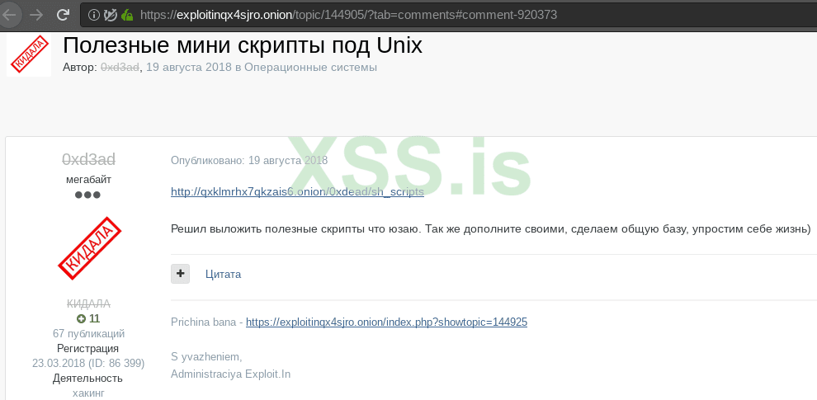Open author 0xd3ad link in topic header
The height and width of the screenshot is (400, 817).
click(120, 67)
